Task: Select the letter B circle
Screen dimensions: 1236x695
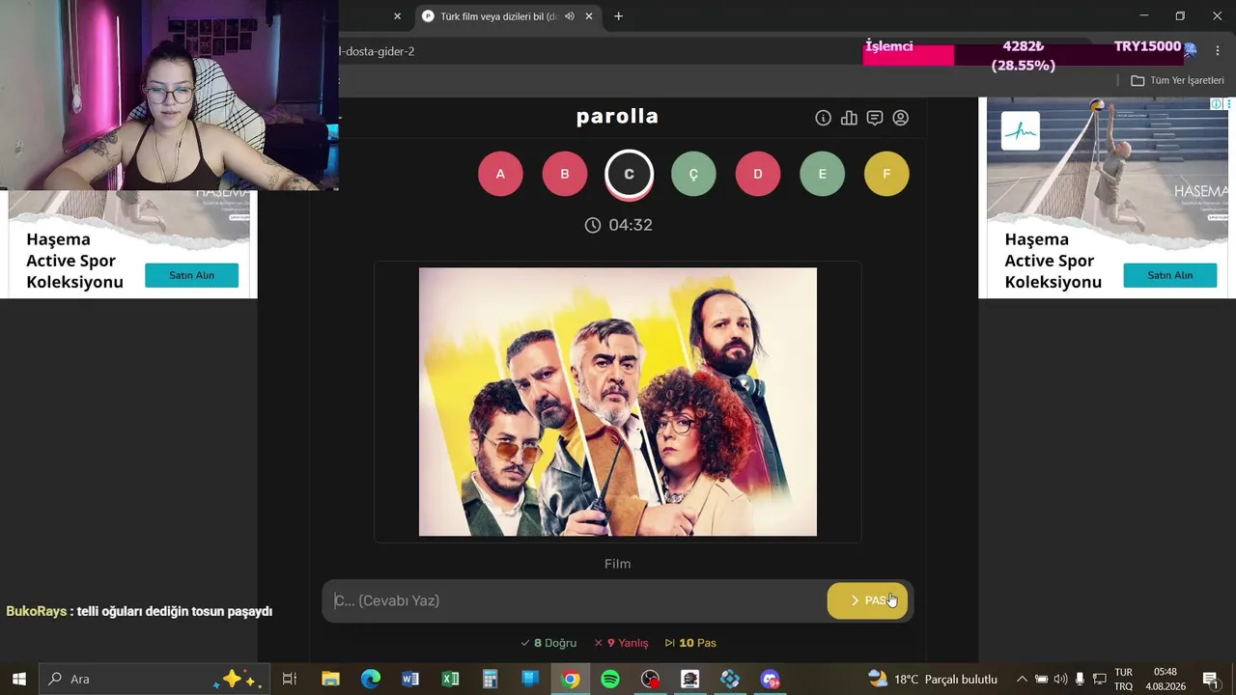Action: coord(565,174)
